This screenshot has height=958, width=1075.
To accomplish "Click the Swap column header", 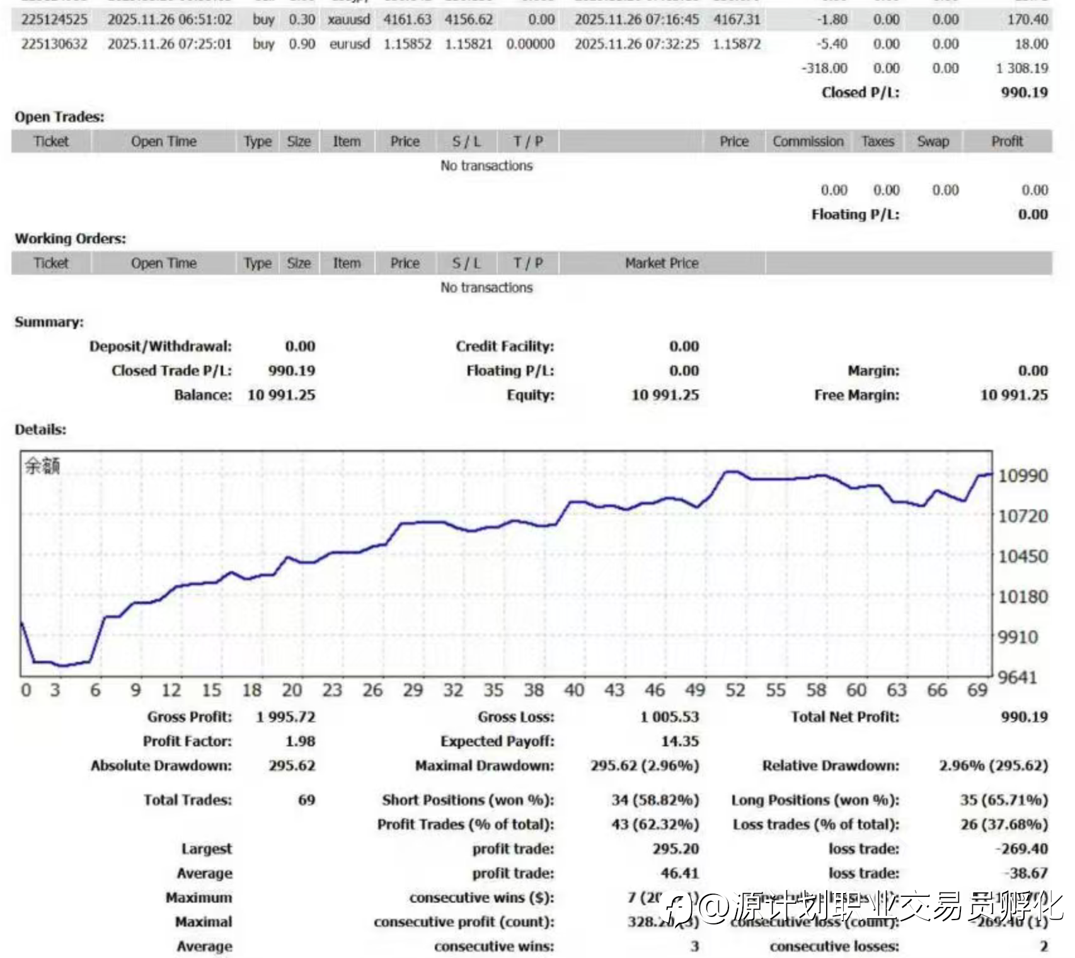I will click(933, 141).
